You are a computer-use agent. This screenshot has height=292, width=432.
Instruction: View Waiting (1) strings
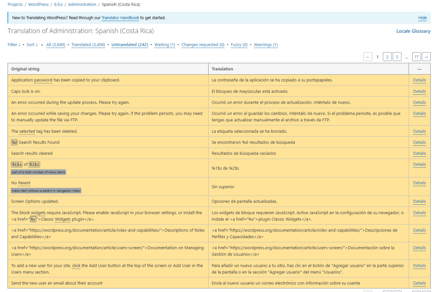click(x=165, y=45)
